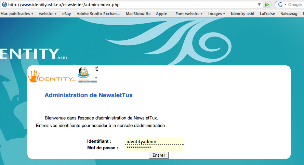This screenshot has width=304, height=165.
Task: Expand the Font website bookmarks folder
Action: click(x=189, y=14)
